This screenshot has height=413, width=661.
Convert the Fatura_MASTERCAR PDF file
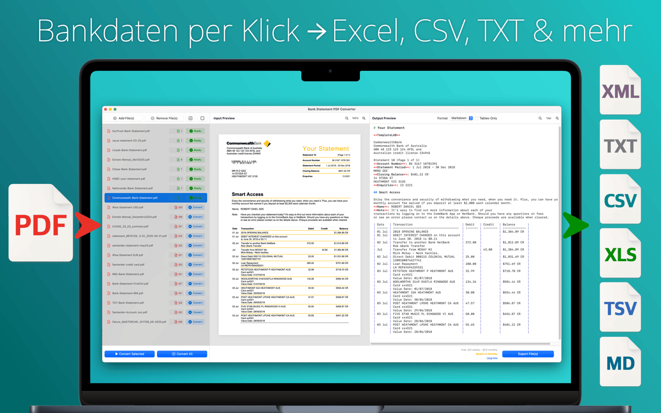pos(195,322)
